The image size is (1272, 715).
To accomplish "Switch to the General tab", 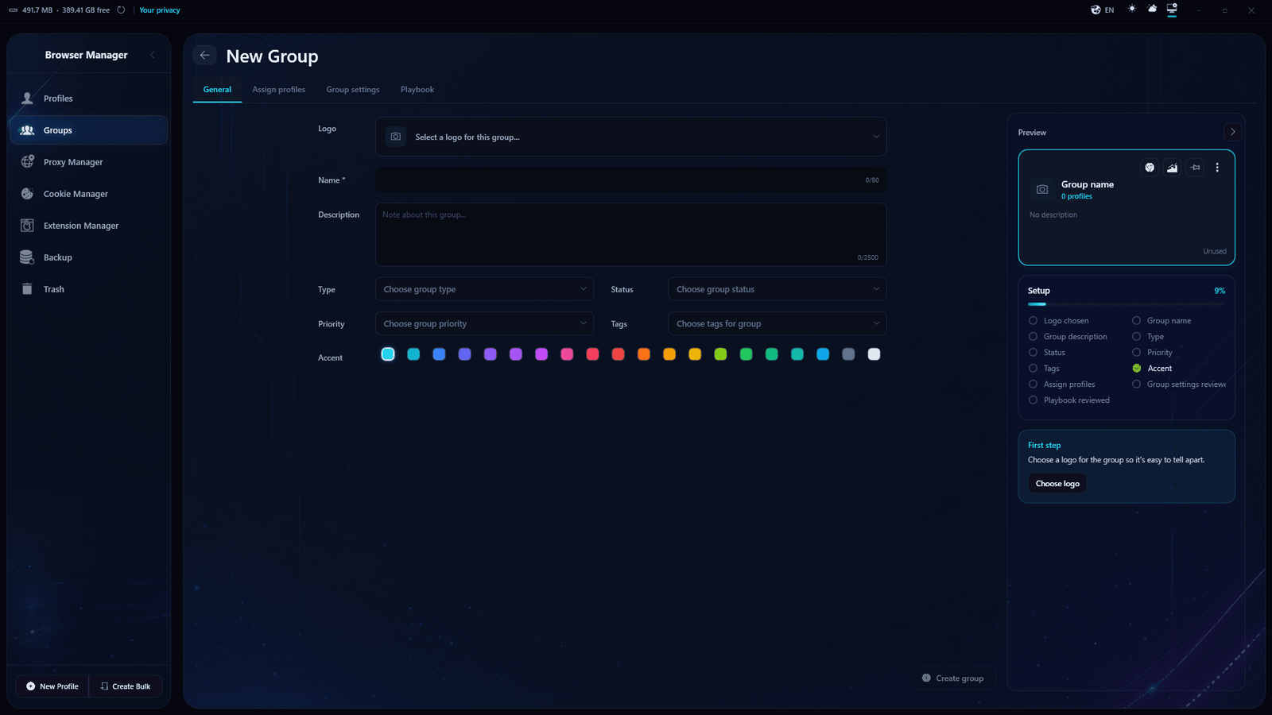I will coord(217,90).
